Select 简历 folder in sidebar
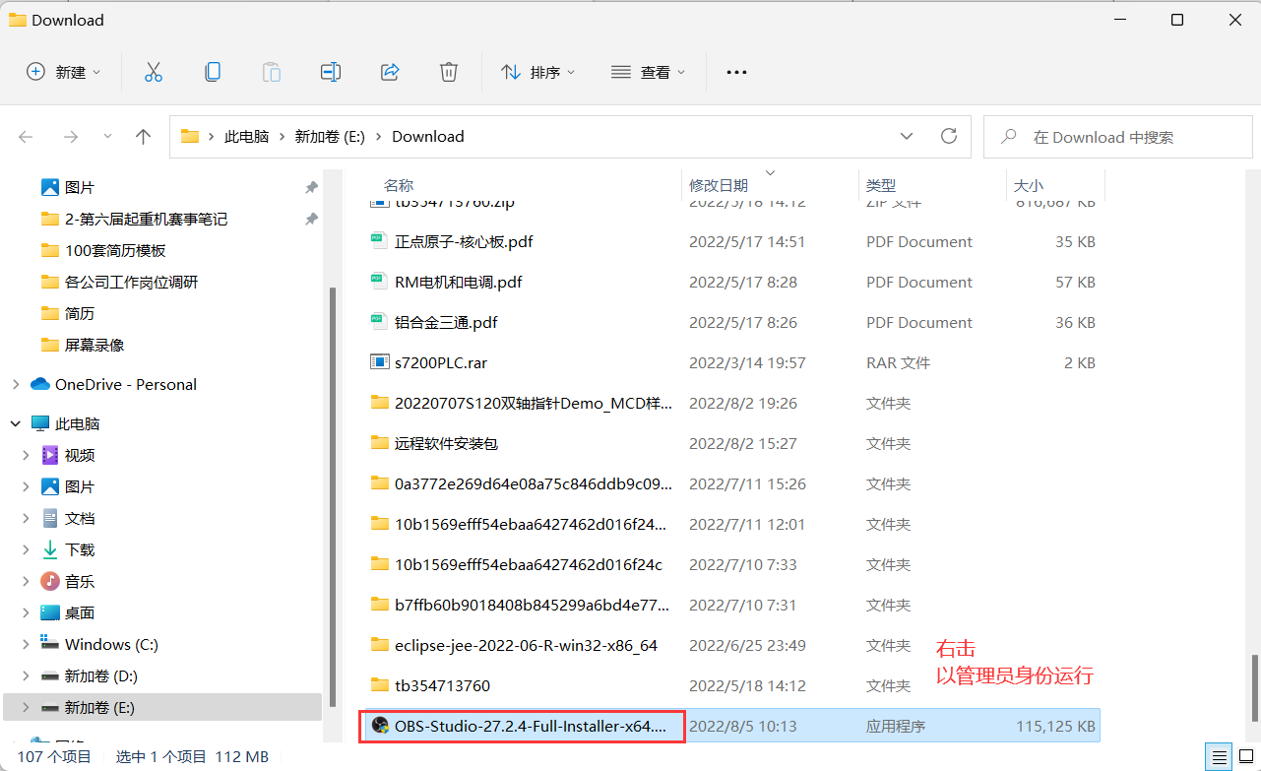This screenshot has width=1261, height=771. (80, 313)
